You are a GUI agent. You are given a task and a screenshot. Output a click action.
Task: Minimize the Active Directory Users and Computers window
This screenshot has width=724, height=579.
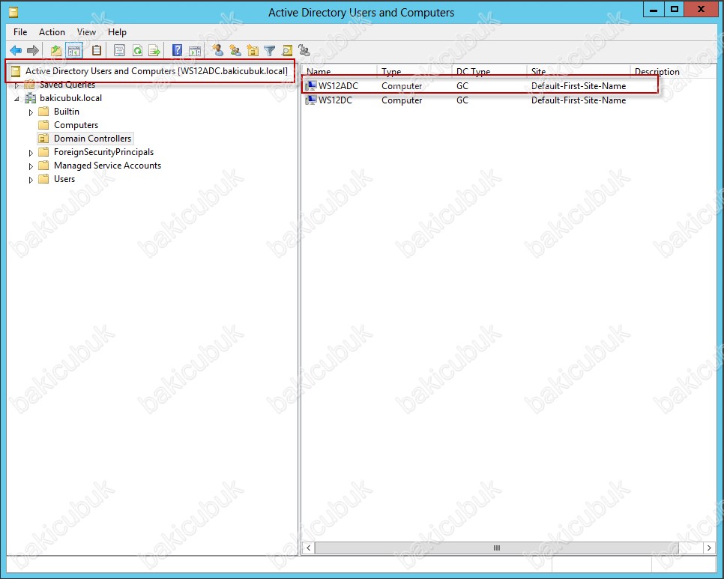tap(654, 9)
